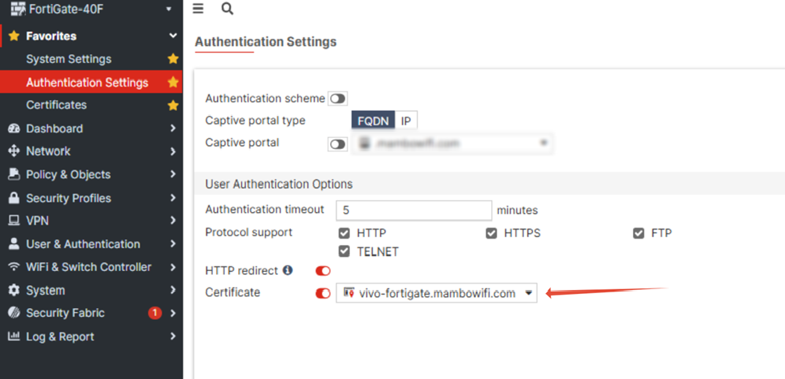
Task: Click the Authentication timeout input field
Action: click(414, 210)
